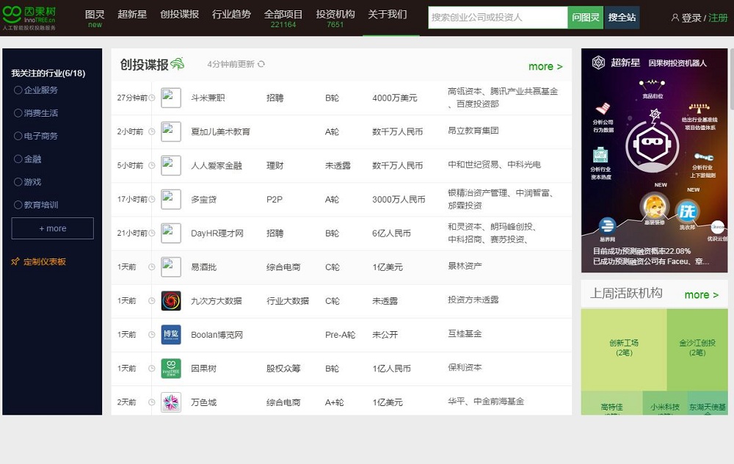Image resolution: width=734 pixels, height=464 pixels.
Task: Select the 金融 industry radio button
Action: point(18,159)
